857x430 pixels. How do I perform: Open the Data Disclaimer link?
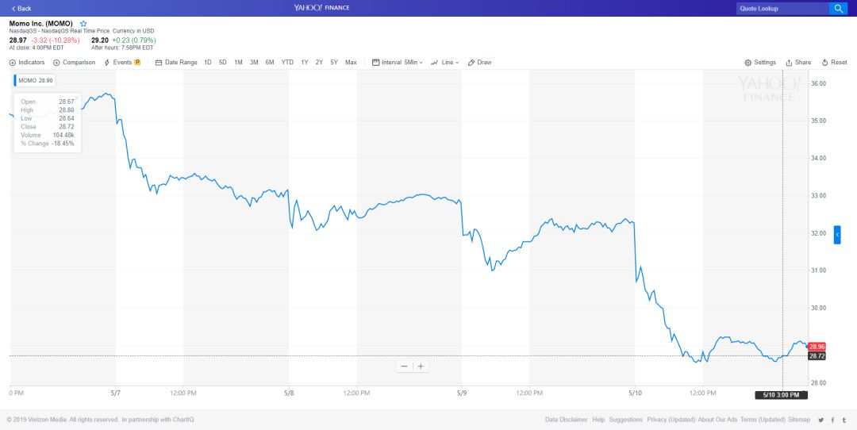pos(567,420)
